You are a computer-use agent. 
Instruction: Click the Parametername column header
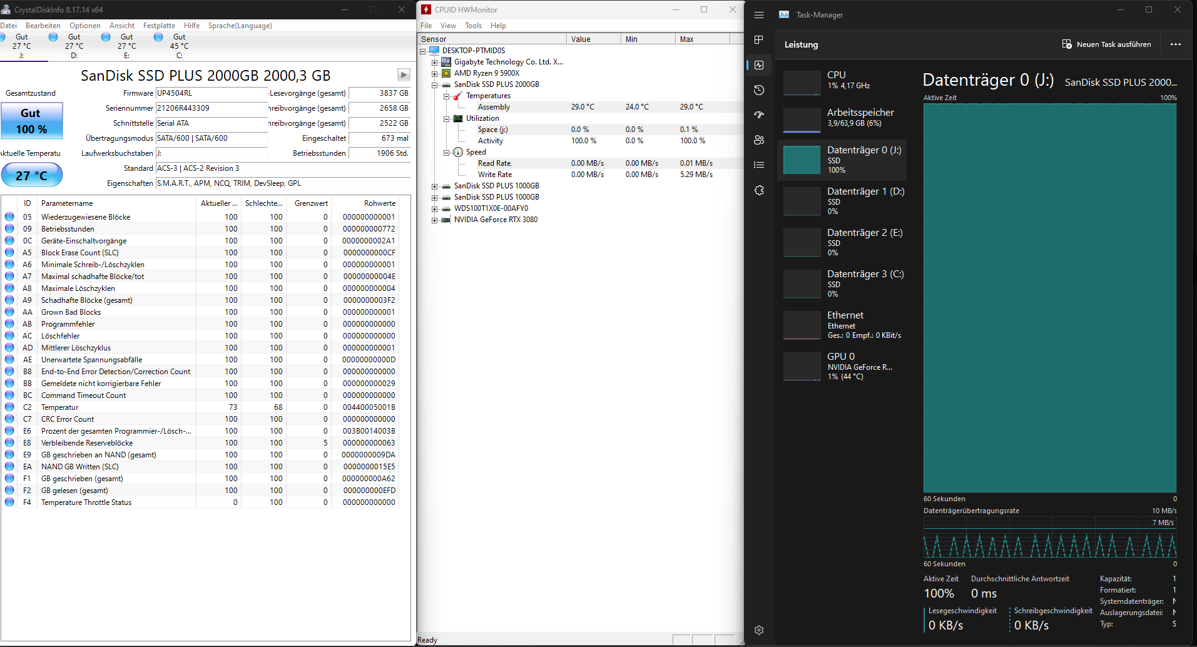[x=117, y=203]
